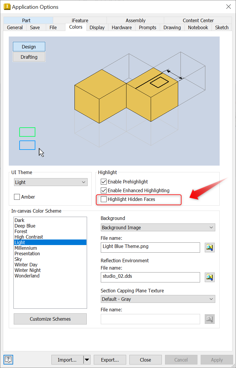Click the green color swatch in the preview
Image resolution: width=236 pixels, height=368 pixels.
tap(27, 132)
